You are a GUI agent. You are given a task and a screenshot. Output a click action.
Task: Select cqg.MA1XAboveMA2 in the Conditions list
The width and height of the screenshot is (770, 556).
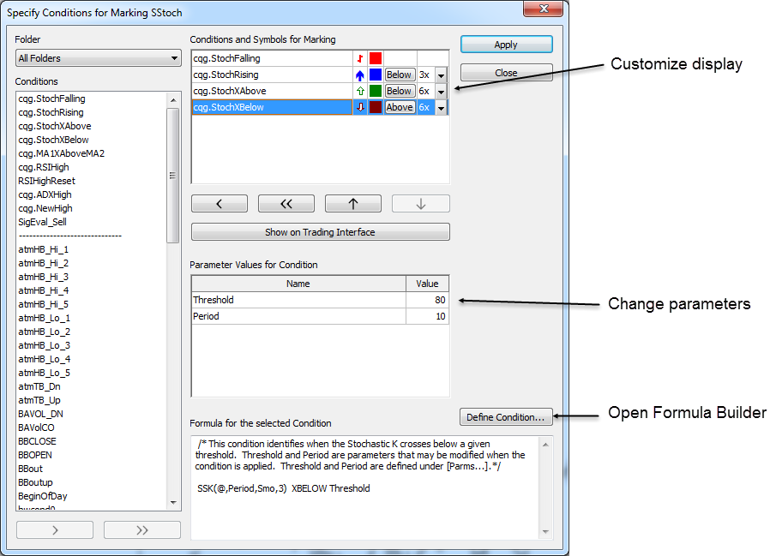coord(61,153)
